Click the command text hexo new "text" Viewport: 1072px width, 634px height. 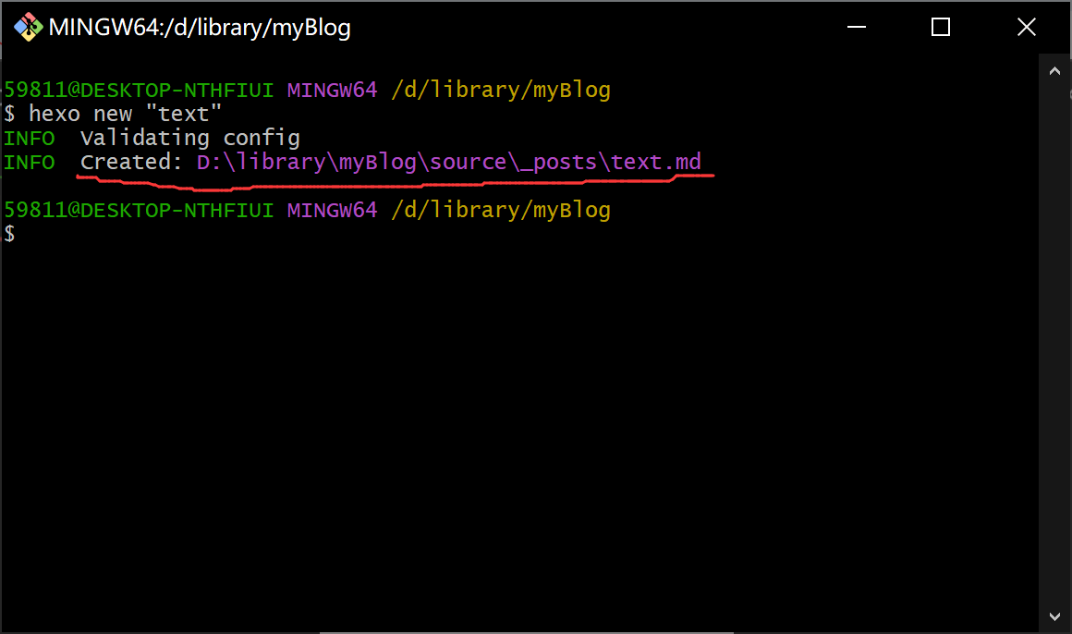tap(125, 114)
